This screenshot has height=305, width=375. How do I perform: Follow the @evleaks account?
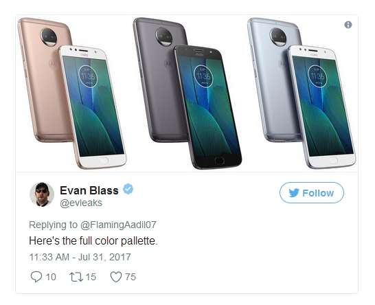312,193
